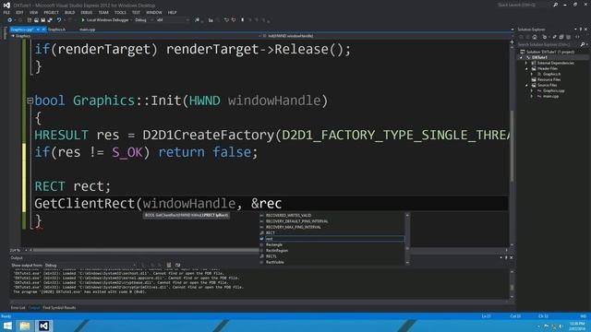Image resolution: width=591 pixels, height=332 pixels.
Task: Click the Search Solution Explorer field
Action: [x=548, y=44]
